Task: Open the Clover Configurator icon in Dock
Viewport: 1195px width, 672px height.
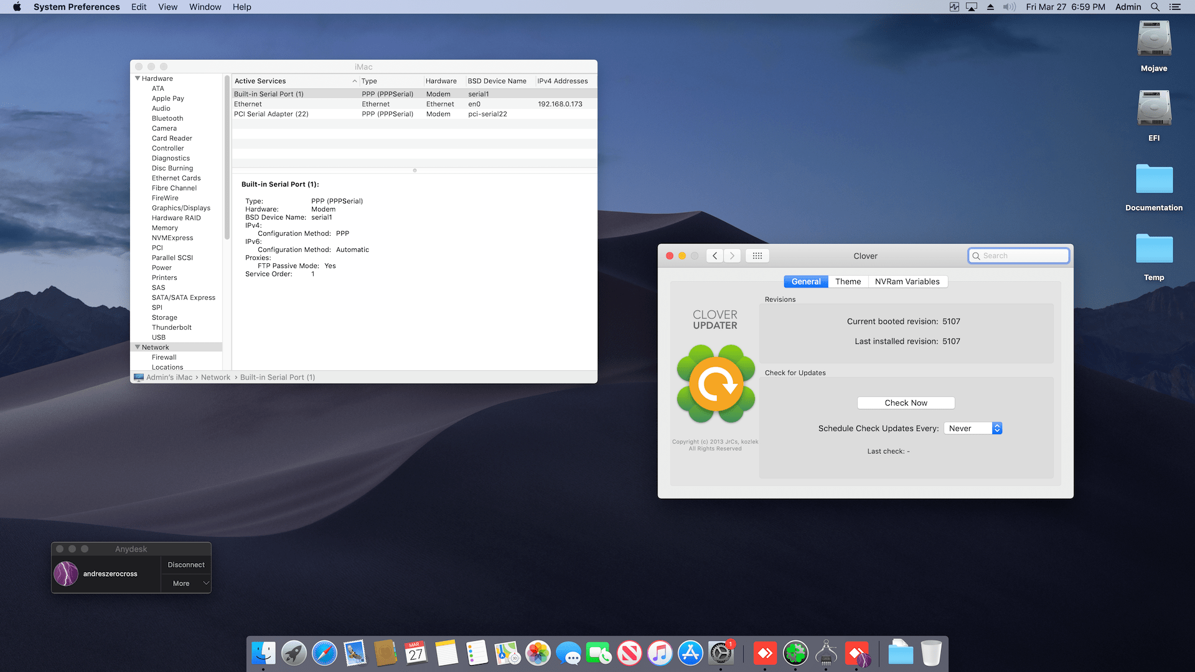Action: [x=795, y=654]
